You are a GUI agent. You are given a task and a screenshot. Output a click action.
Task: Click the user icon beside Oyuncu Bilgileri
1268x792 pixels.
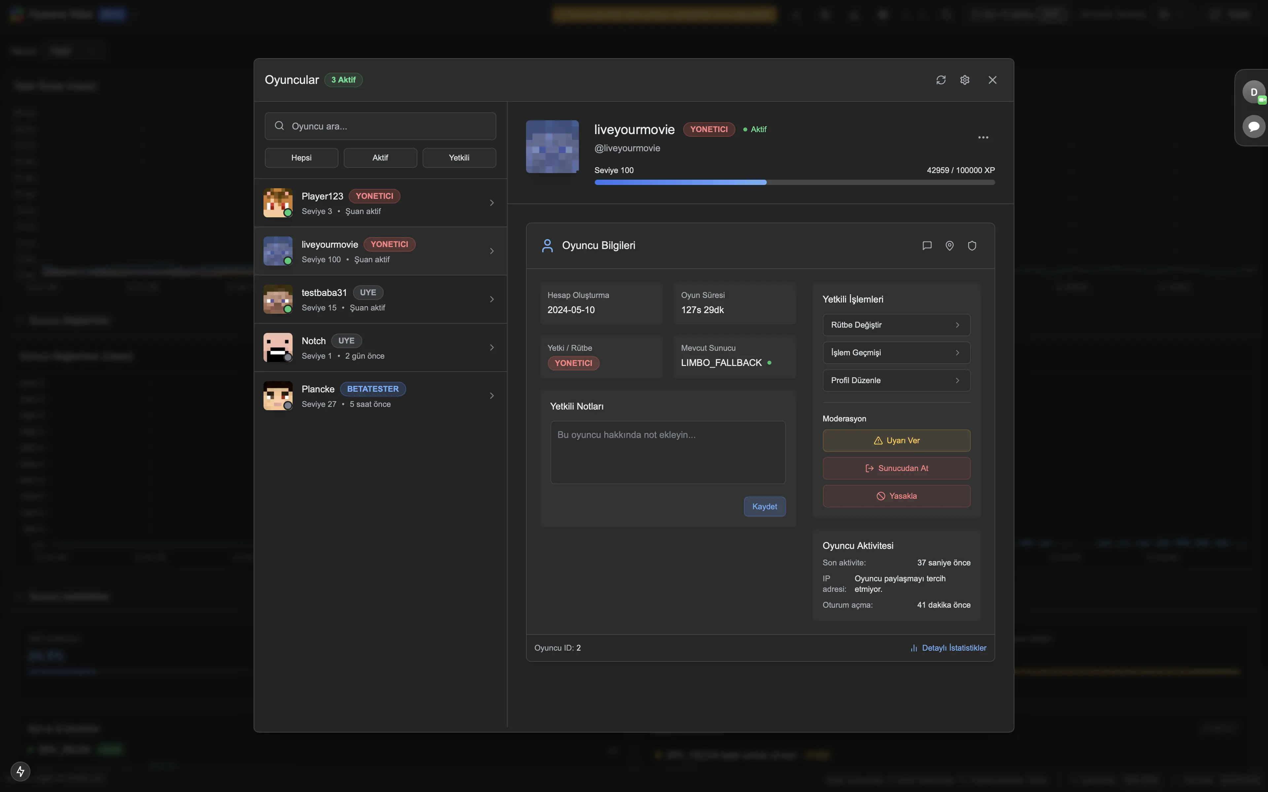click(x=547, y=246)
